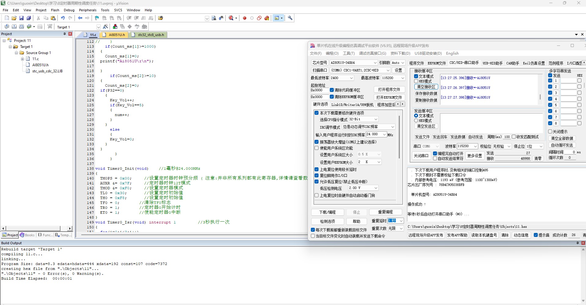The image size is (586, 305).
Task: Click the 起始地址 0x0000 code address field
Action: 319,90
